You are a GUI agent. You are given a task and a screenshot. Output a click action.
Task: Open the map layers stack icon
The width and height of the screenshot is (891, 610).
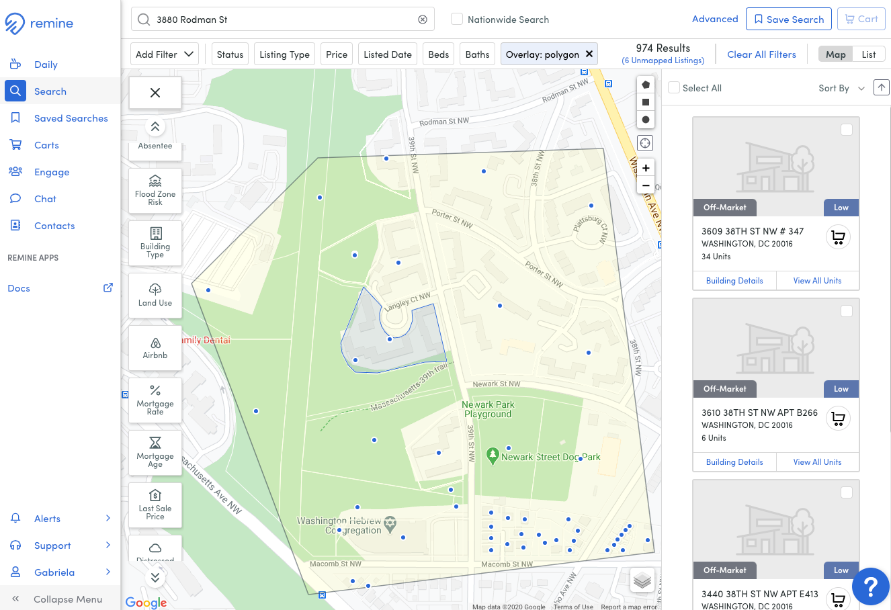[x=642, y=580]
